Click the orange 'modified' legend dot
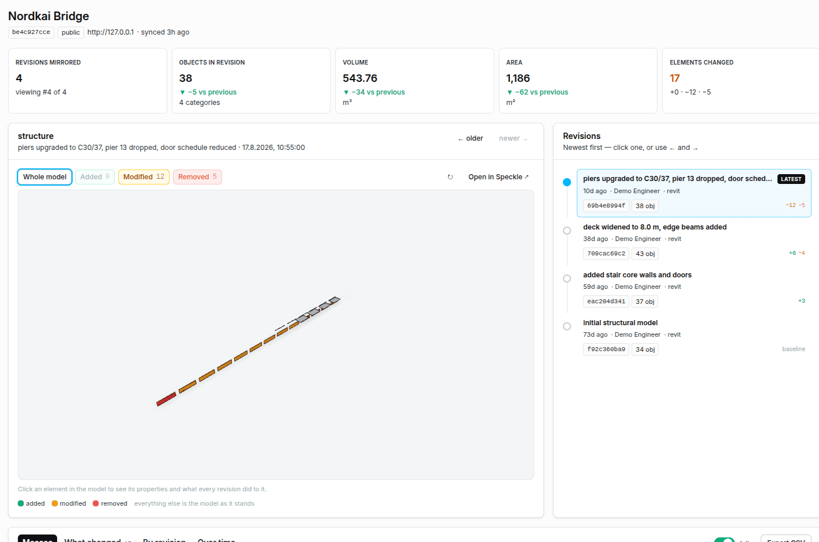 pyautogui.click(x=55, y=503)
